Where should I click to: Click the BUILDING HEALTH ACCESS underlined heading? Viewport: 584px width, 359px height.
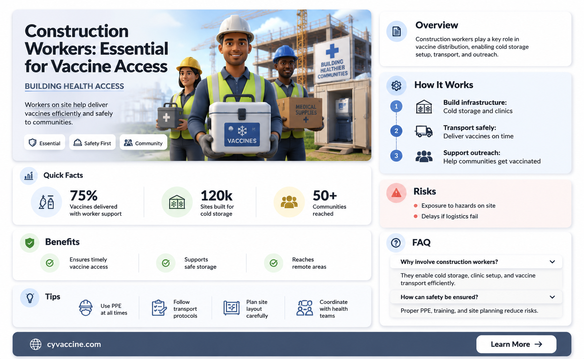(x=74, y=86)
